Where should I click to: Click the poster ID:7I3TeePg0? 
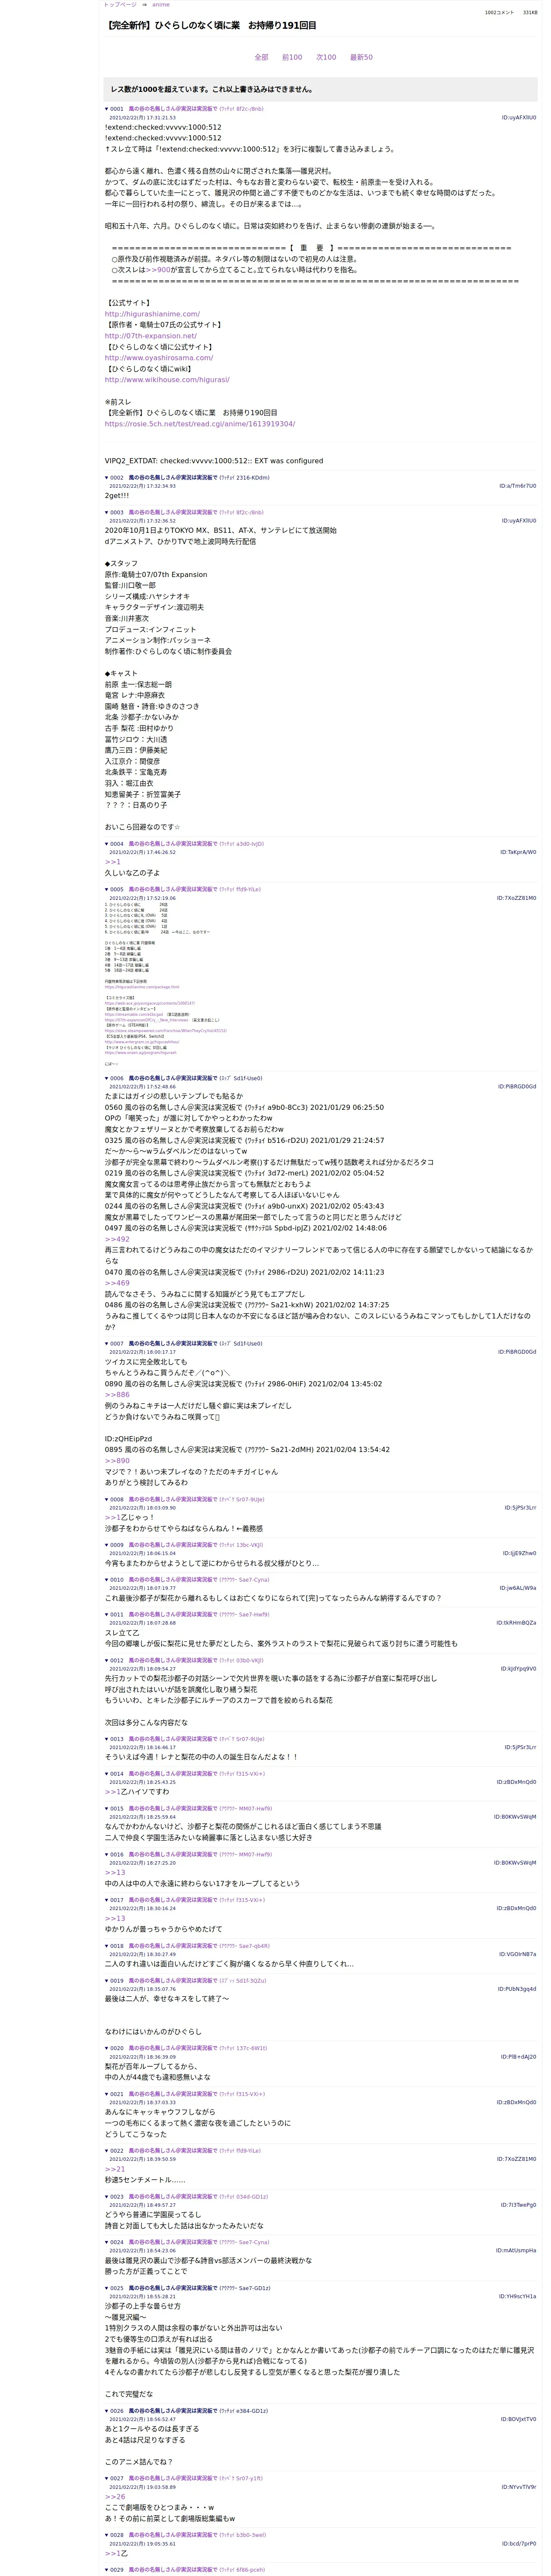tap(518, 2205)
